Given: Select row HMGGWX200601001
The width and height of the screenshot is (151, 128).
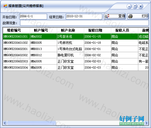Looking at the screenshot, I should pos(76,36).
